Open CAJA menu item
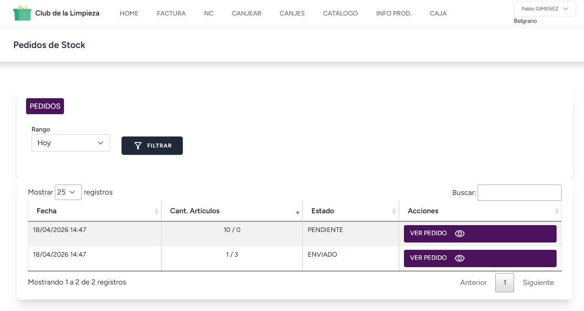This screenshot has height=311, width=584. pyautogui.click(x=438, y=14)
